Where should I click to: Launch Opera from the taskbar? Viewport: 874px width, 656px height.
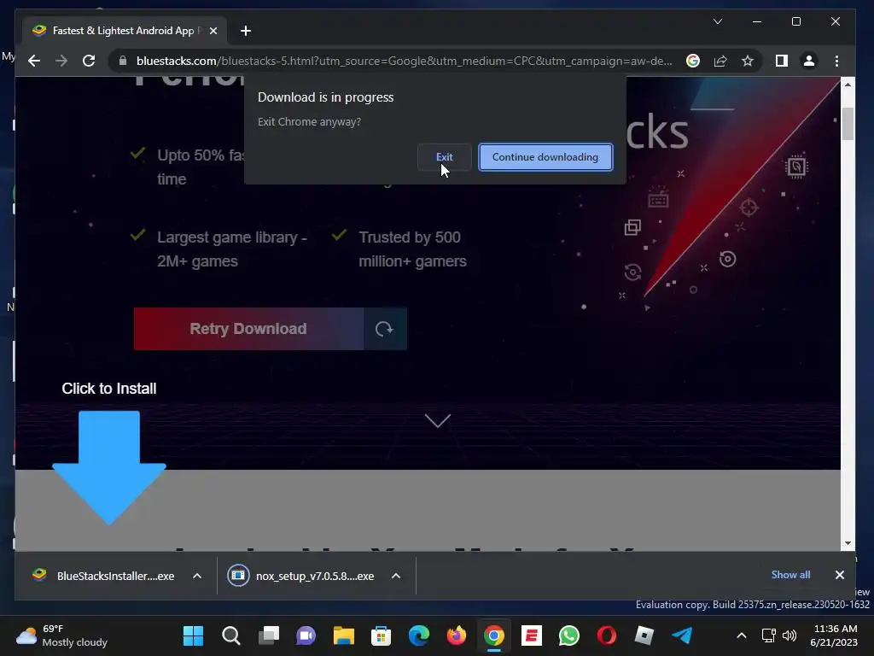click(607, 635)
